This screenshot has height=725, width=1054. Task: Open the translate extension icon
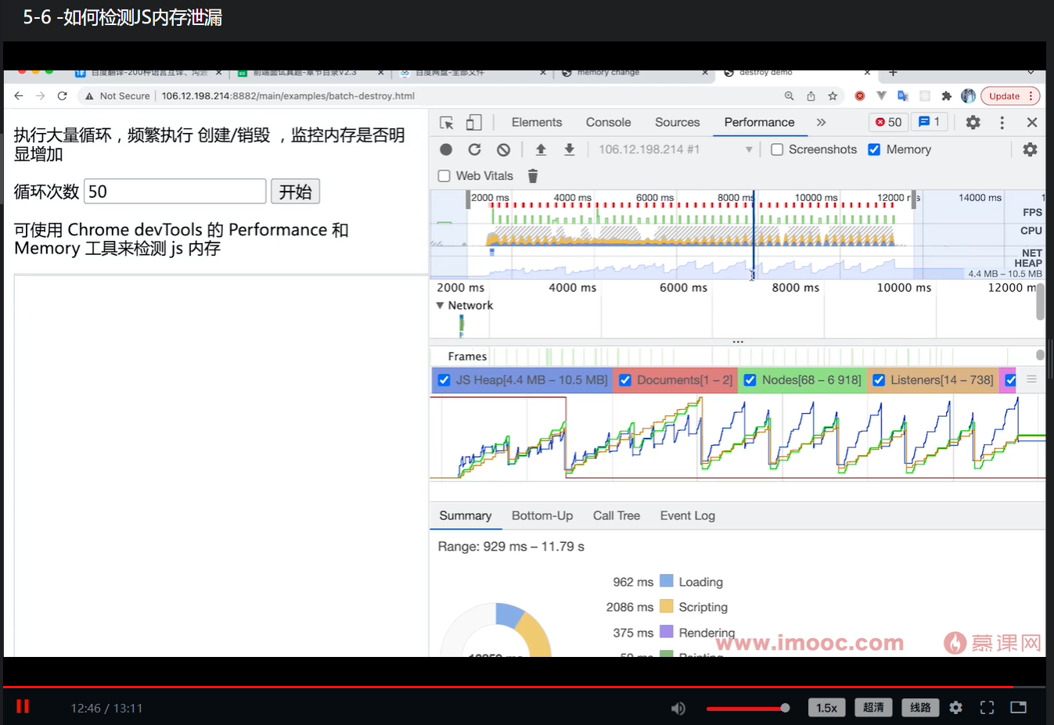[903, 96]
